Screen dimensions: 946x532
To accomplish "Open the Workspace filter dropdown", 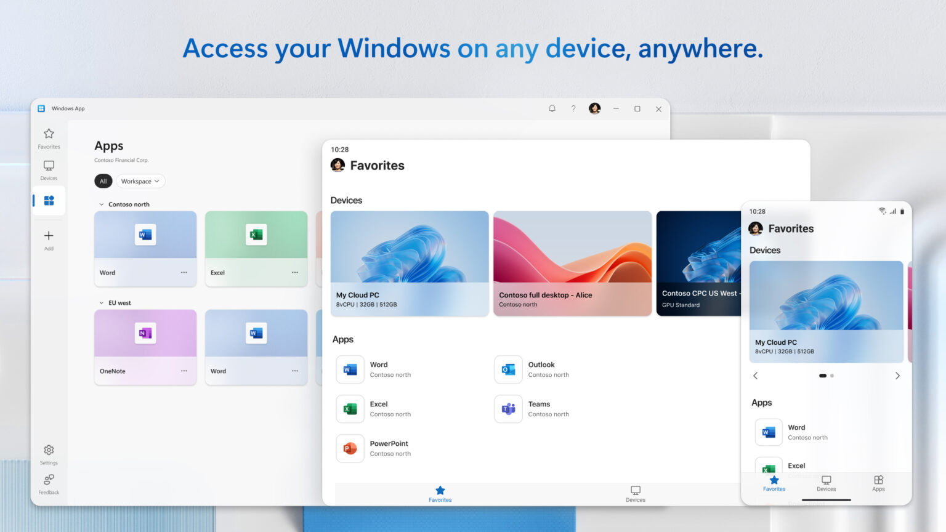I will click(x=140, y=180).
